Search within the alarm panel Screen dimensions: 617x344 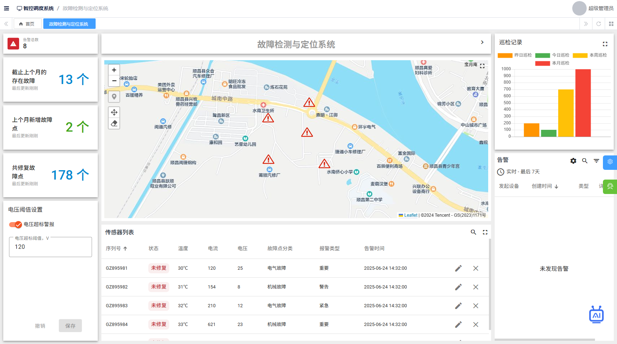point(585,161)
